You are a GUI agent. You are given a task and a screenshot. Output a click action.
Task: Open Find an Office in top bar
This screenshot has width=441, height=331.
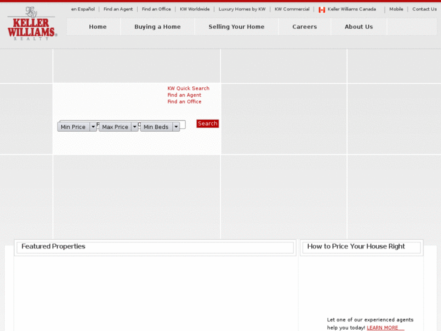[x=157, y=9]
